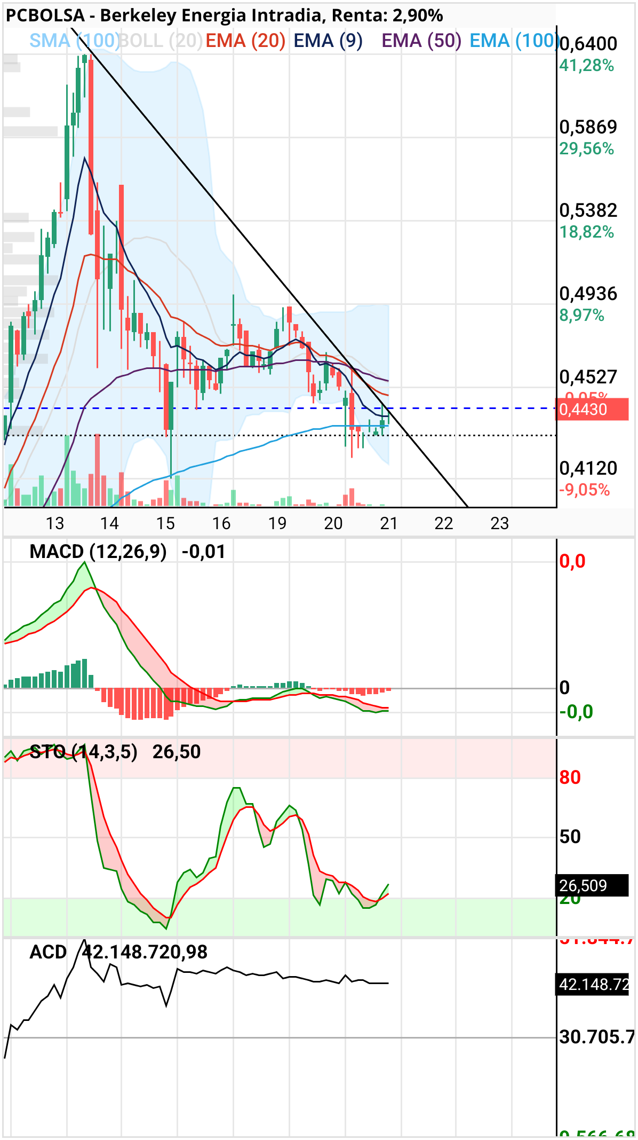Select the 41,28% percentage label

[587, 66]
